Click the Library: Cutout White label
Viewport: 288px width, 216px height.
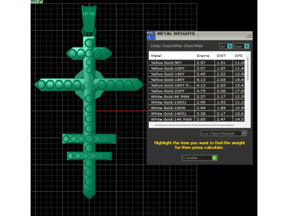[x=177, y=46]
